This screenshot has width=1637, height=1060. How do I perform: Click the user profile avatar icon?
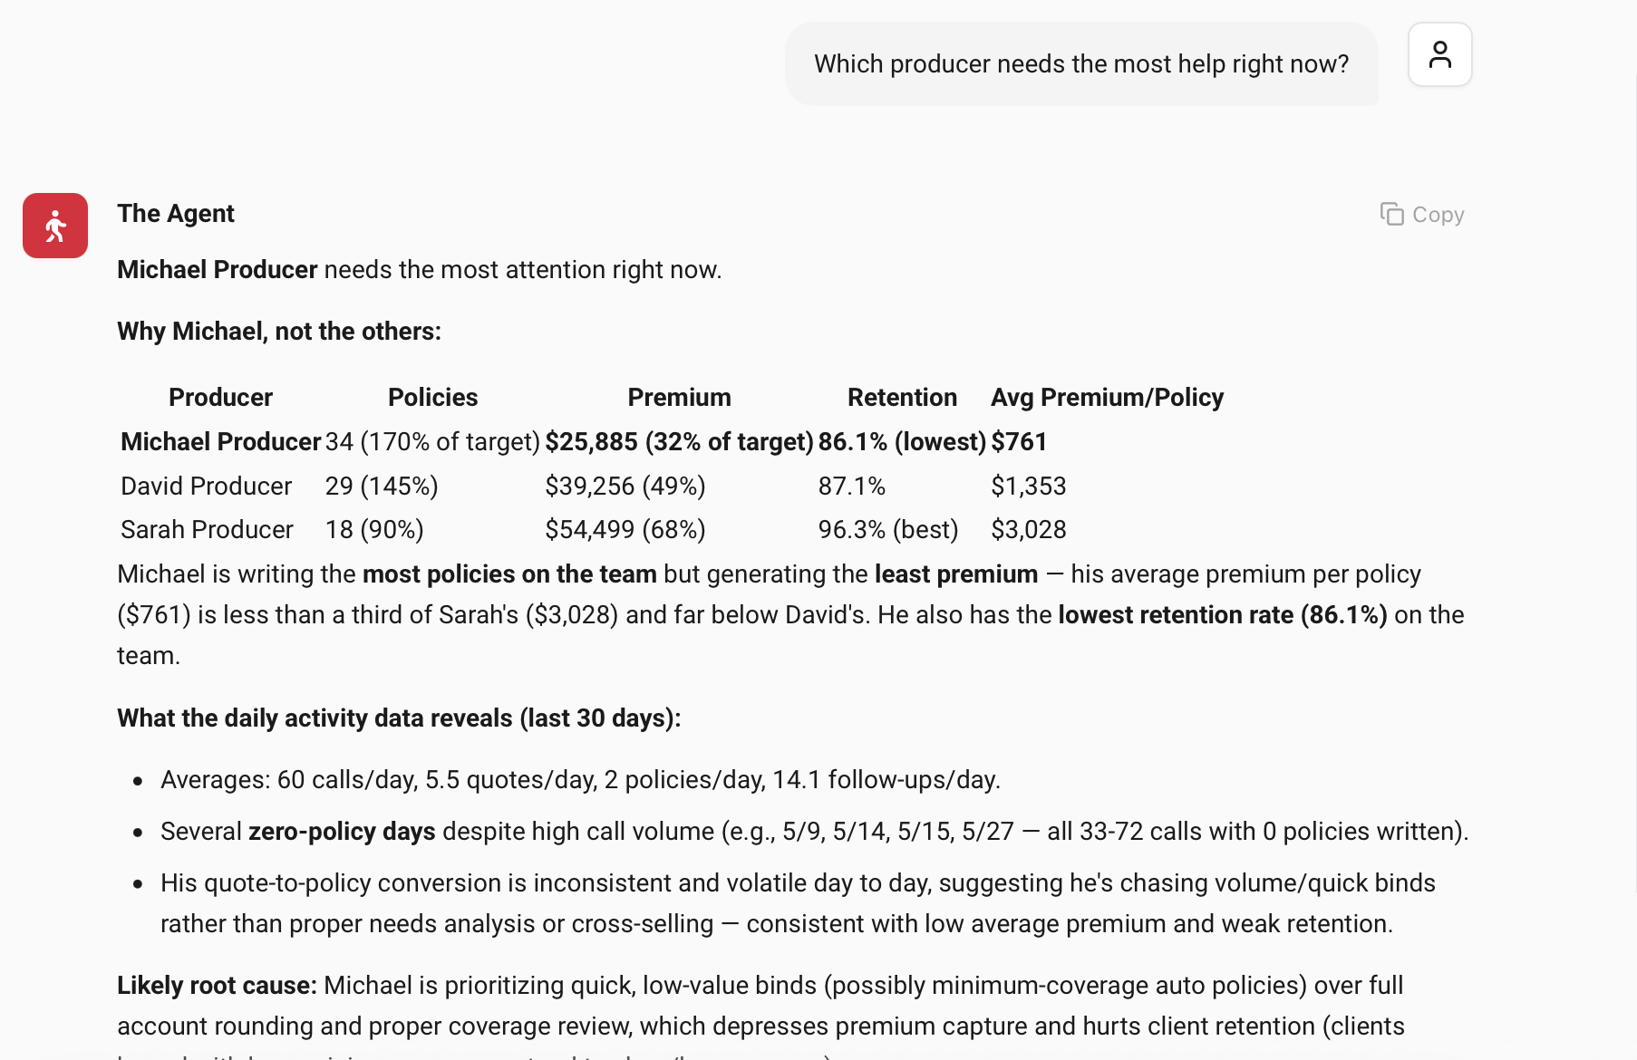1439,54
